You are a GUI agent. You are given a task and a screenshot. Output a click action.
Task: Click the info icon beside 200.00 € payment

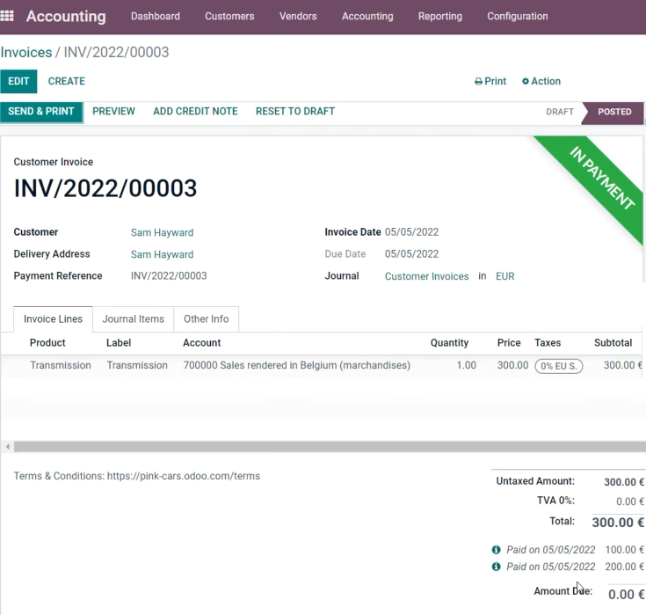coord(496,567)
